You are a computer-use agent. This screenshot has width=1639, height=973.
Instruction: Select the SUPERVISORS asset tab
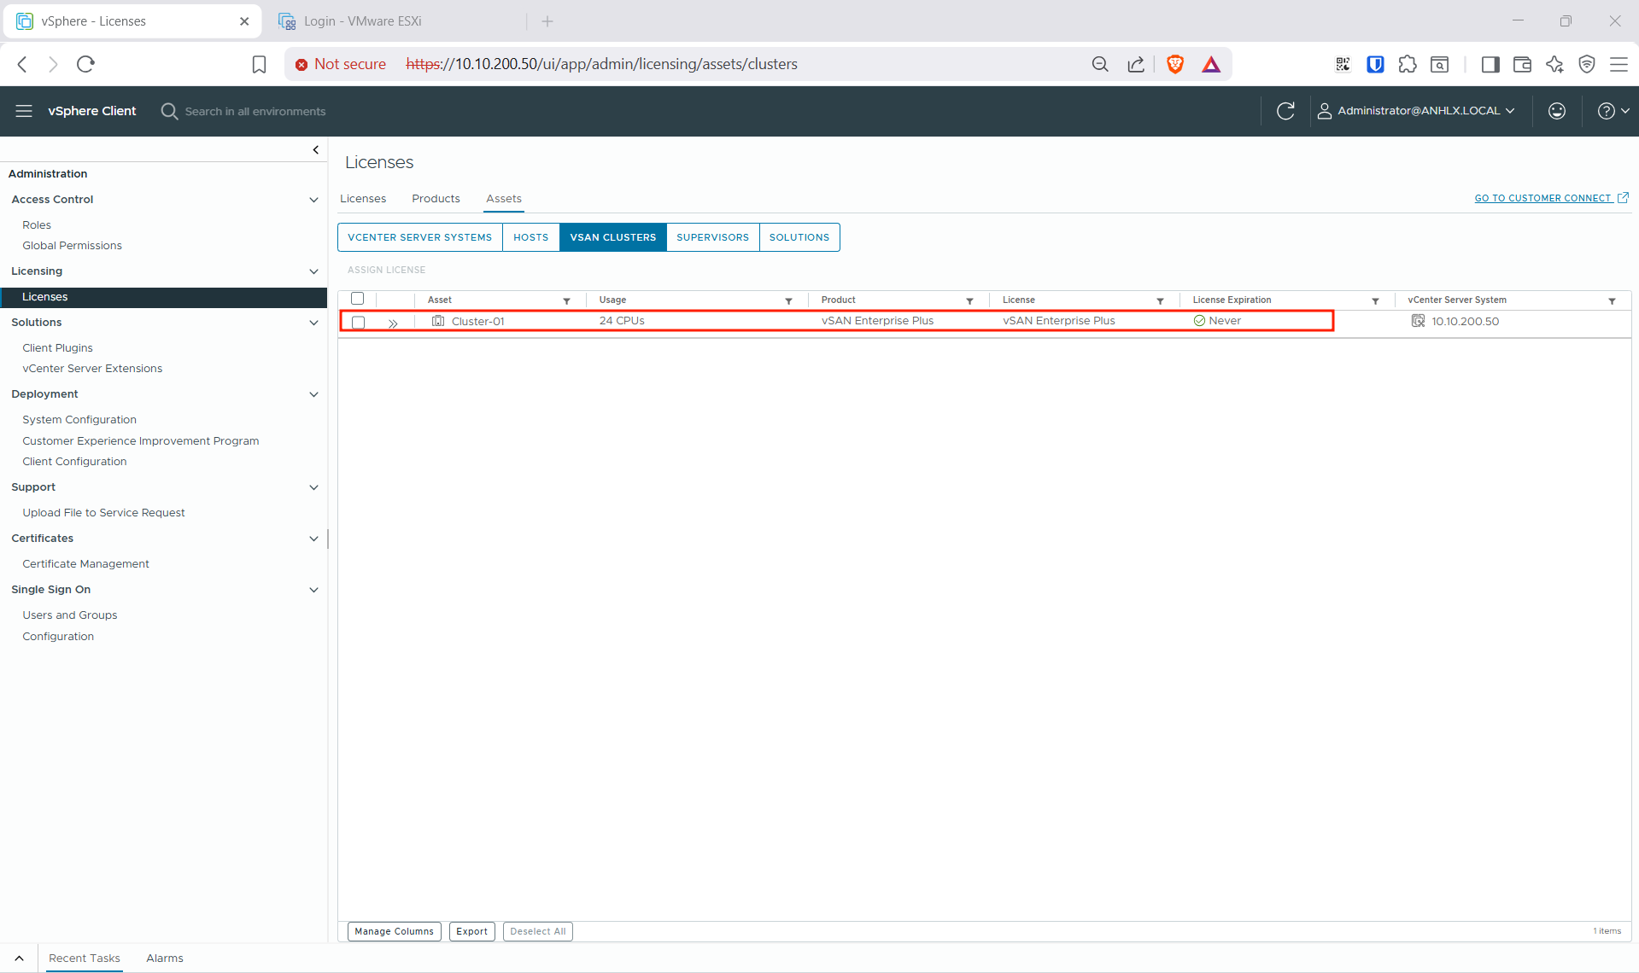point(713,237)
